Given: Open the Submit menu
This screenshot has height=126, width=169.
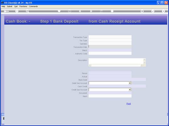Looking at the screenshot, I should point(10,7).
